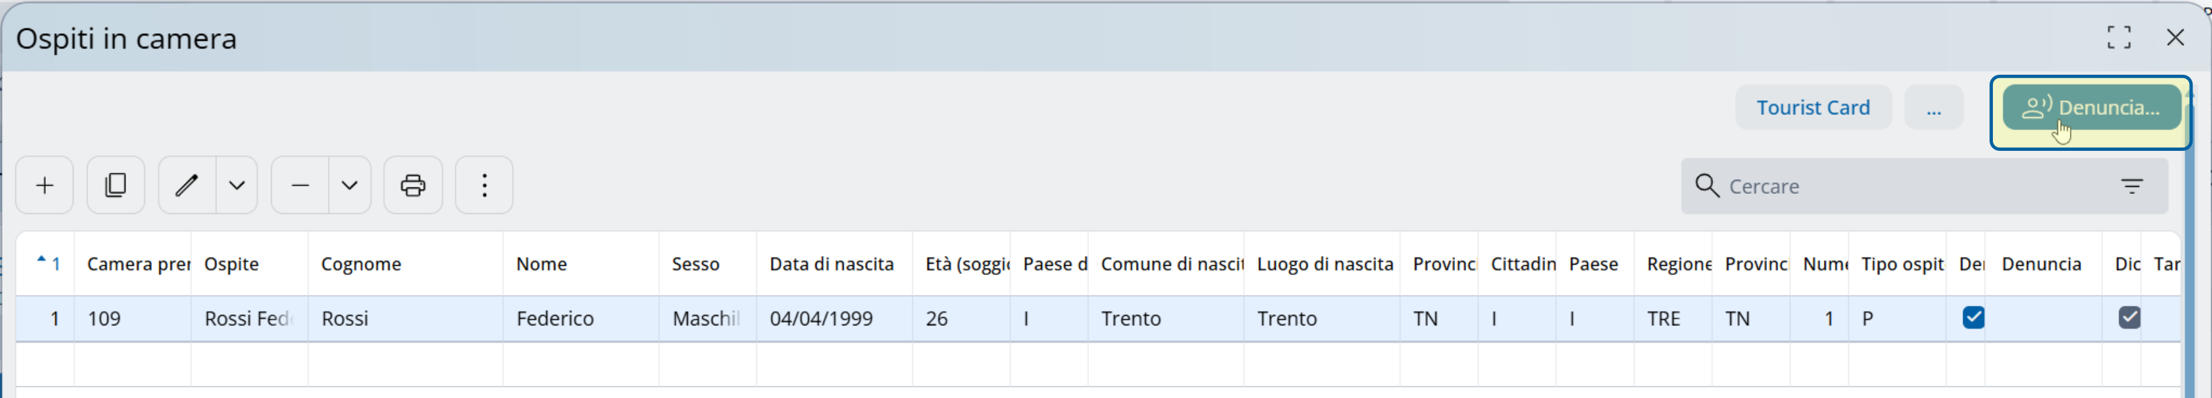
Task: Remove the guest using the minus icon
Action: click(x=299, y=186)
